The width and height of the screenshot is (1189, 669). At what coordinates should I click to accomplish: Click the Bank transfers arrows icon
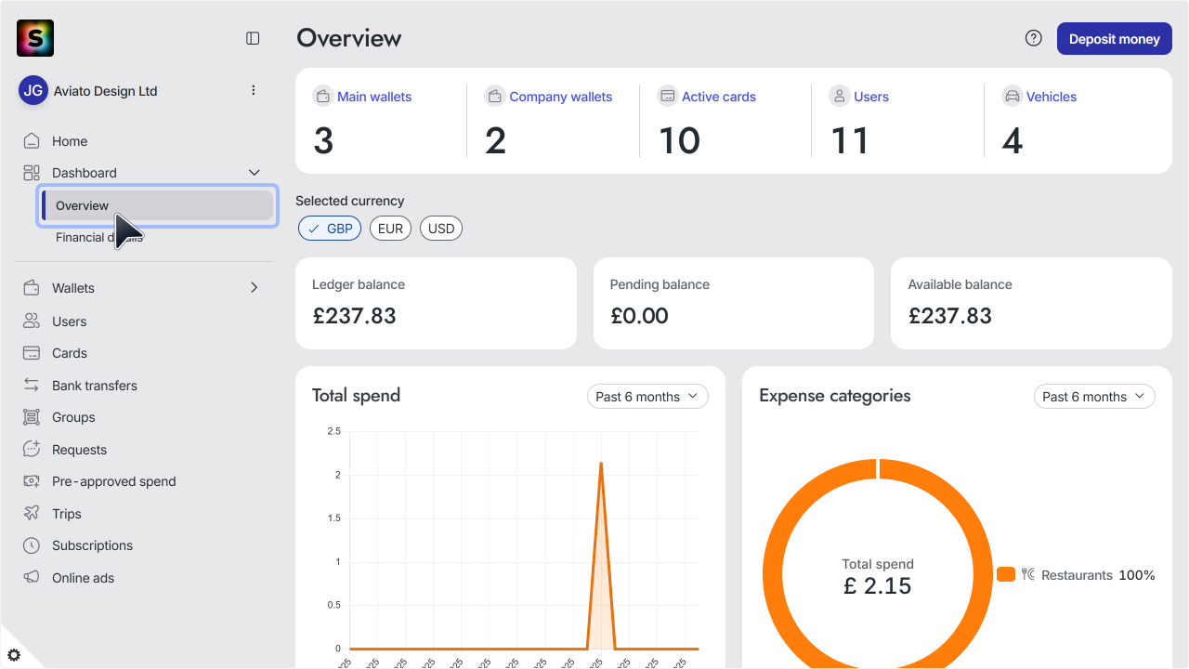pyautogui.click(x=32, y=386)
